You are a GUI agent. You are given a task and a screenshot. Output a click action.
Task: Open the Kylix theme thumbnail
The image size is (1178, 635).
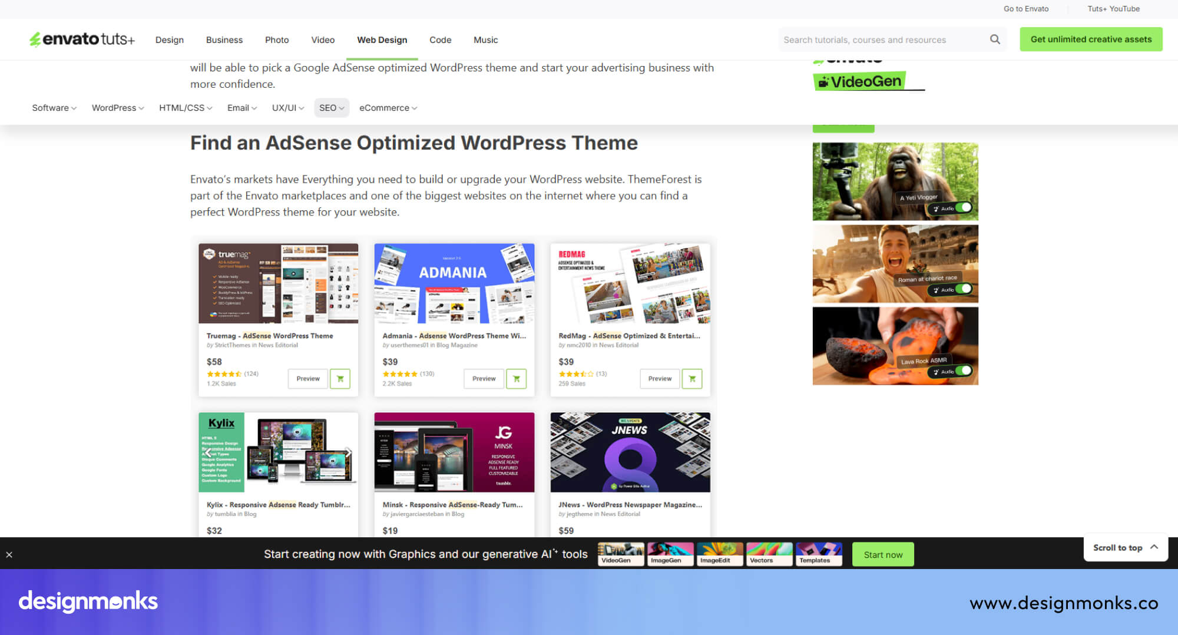point(278,452)
